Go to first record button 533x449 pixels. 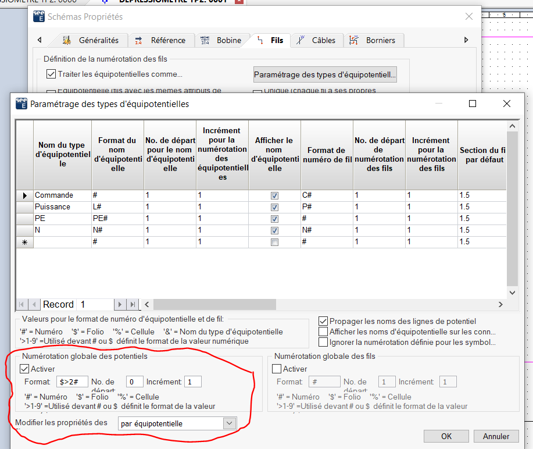pos(22,304)
